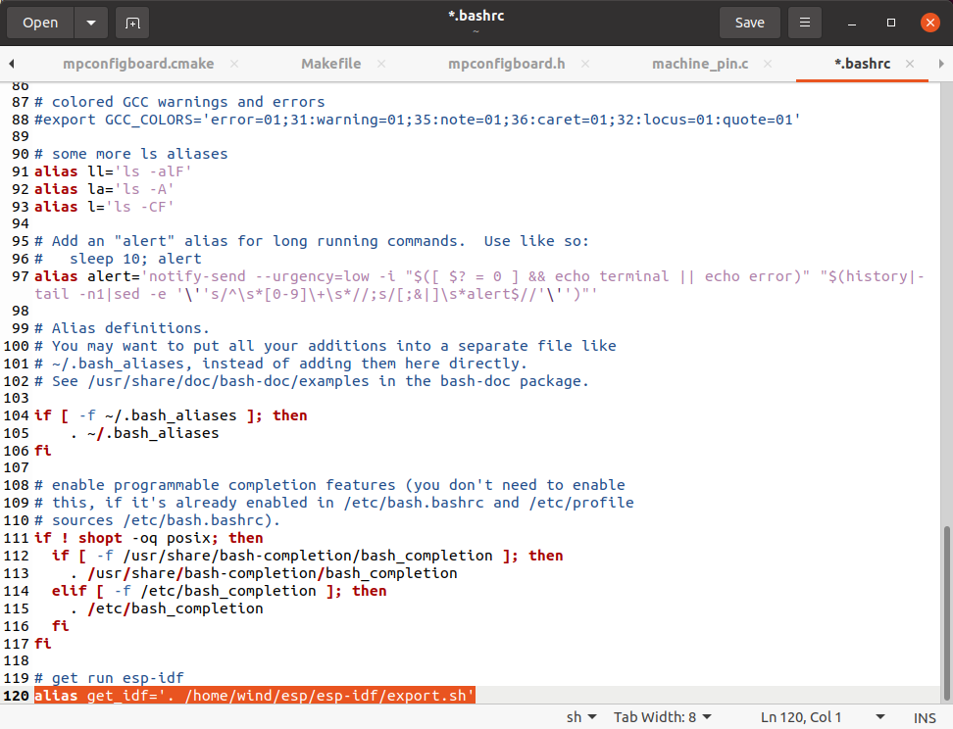The height and width of the screenshot is (729, 953).
Task: Open the sh language selector
Action: click(x=581, y=717)
